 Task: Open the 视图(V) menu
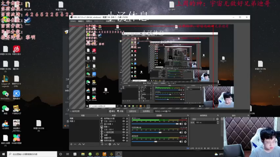89,21
